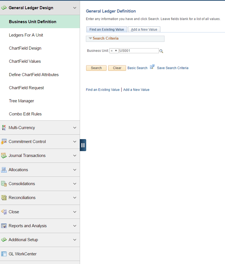Switch to the Add a New Value tab
The height and width of the screenshot is (264, 225).
tap(144, 29)
